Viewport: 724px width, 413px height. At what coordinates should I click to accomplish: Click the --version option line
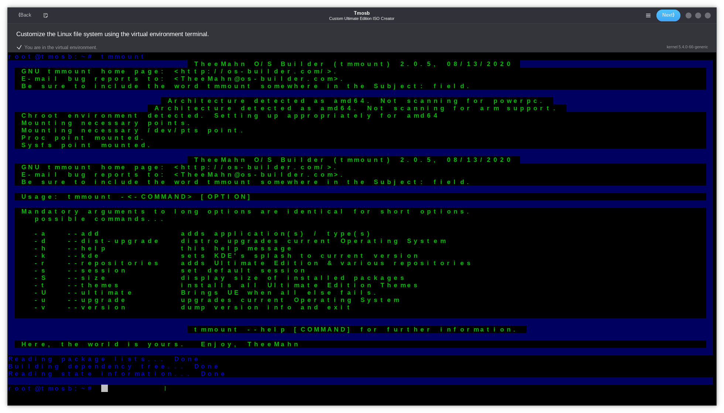(x=97, y=308)
